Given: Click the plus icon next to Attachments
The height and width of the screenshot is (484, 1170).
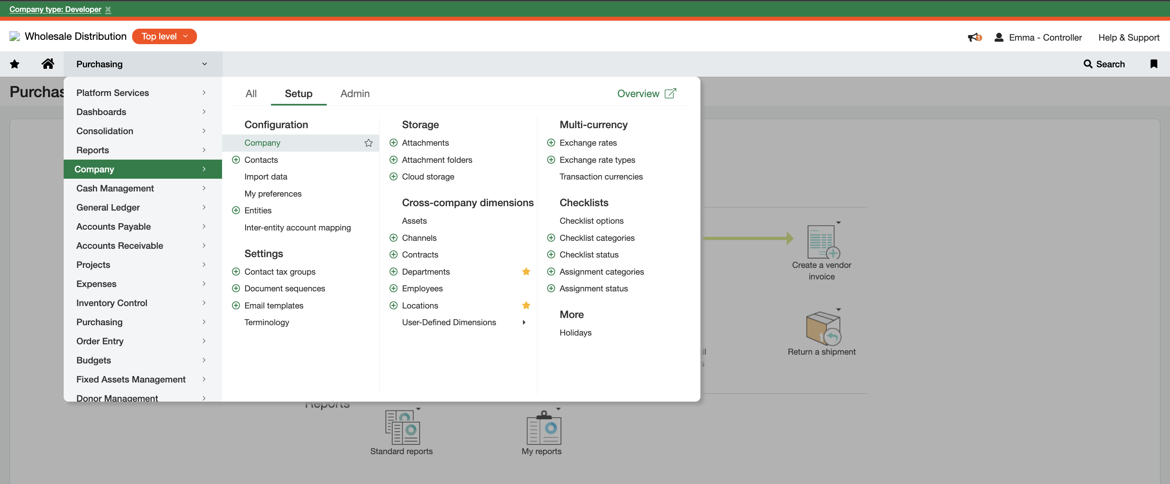Looking at the screenshot, I should click(393, 143).
